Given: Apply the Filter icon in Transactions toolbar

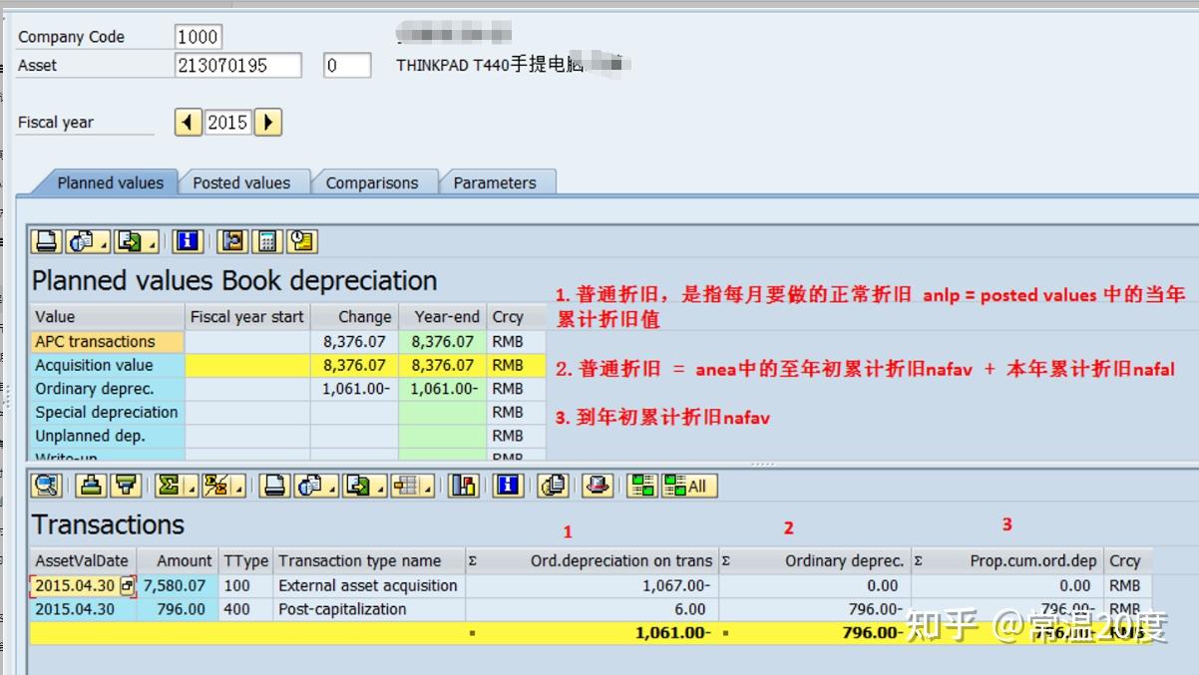Looking at the screenshot, I should (124, 486).
